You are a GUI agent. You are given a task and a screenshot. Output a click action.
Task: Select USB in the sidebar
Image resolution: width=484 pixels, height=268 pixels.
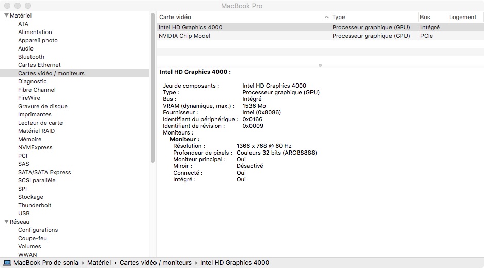24,213
